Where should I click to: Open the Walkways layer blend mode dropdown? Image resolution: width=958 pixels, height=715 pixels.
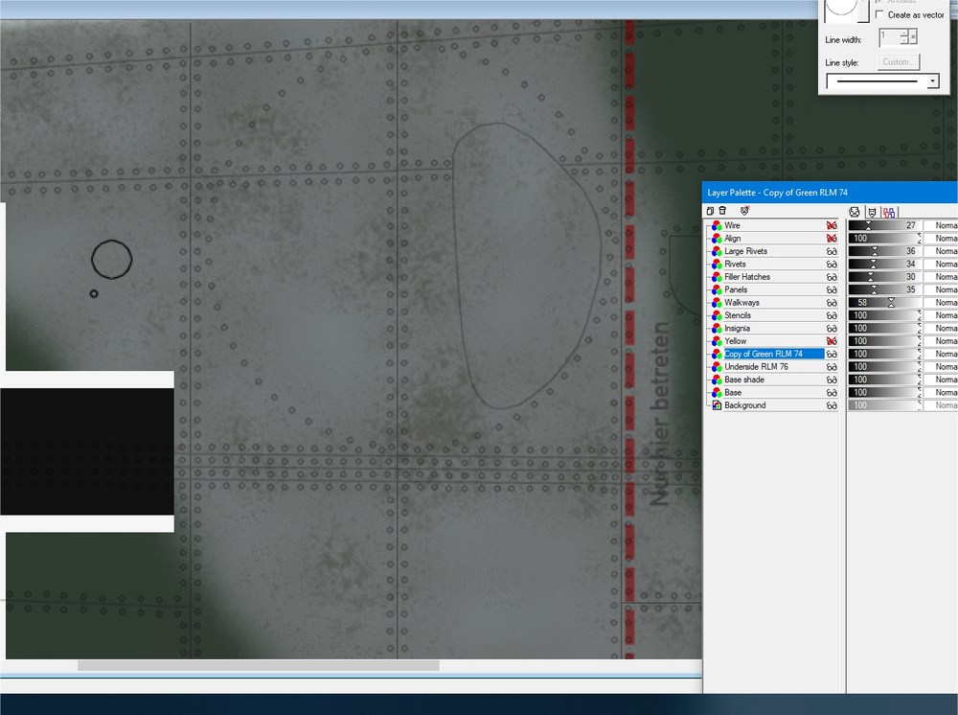(x=941, y=303)
